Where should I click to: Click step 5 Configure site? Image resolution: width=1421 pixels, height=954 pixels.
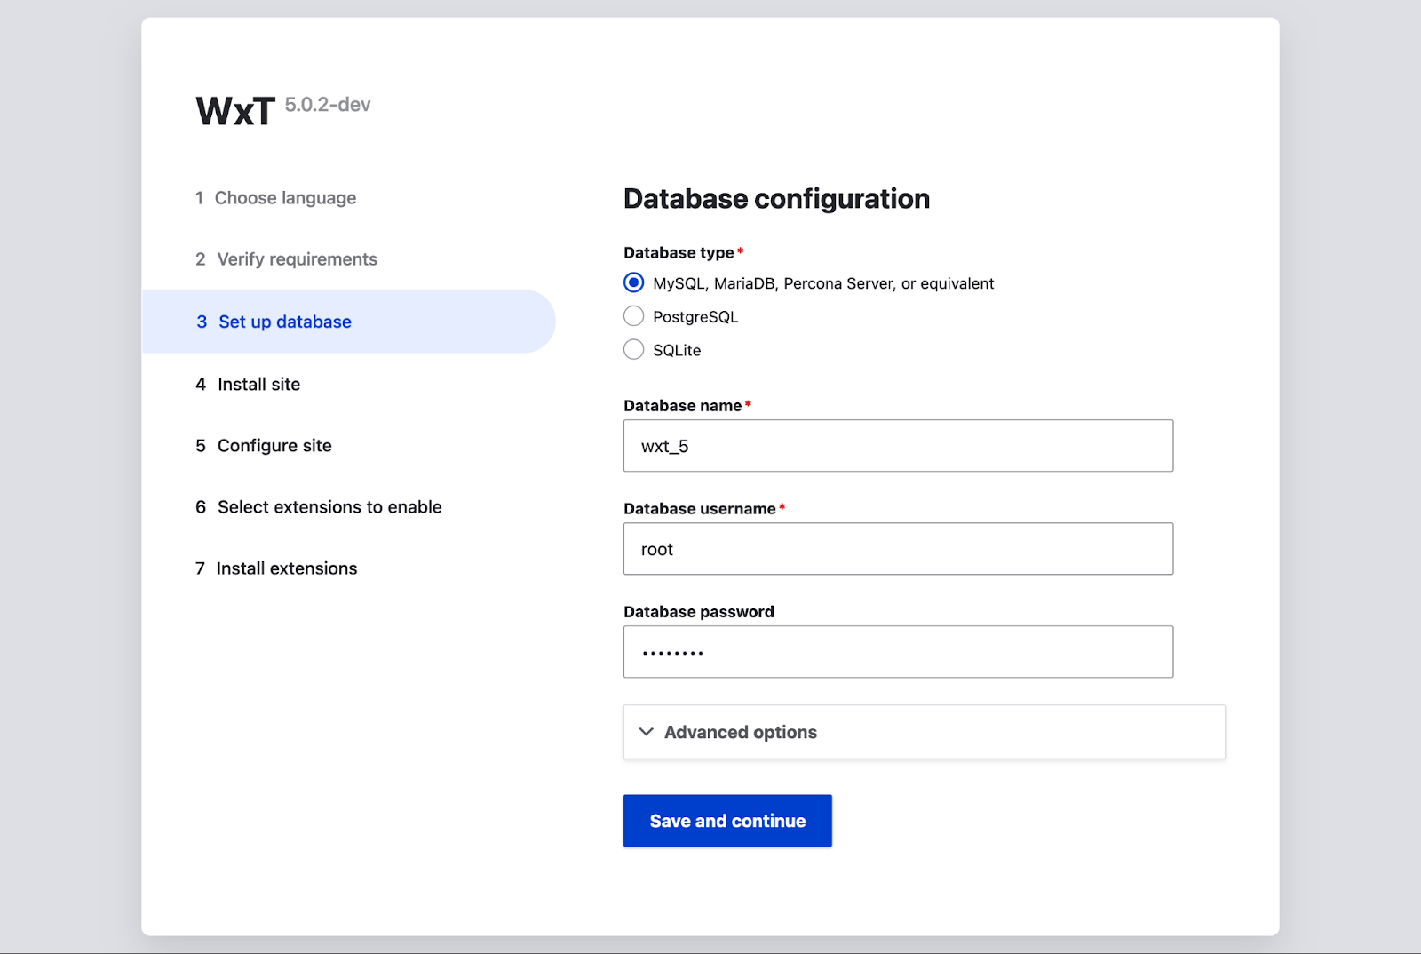tap(274, 446)
